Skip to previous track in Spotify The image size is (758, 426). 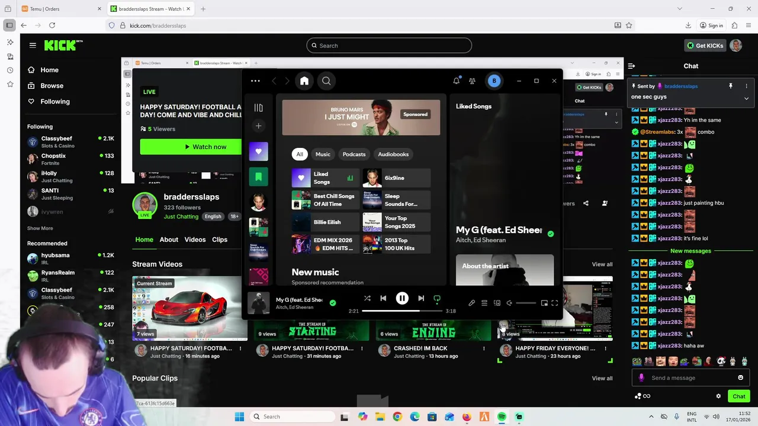(383, 299)
